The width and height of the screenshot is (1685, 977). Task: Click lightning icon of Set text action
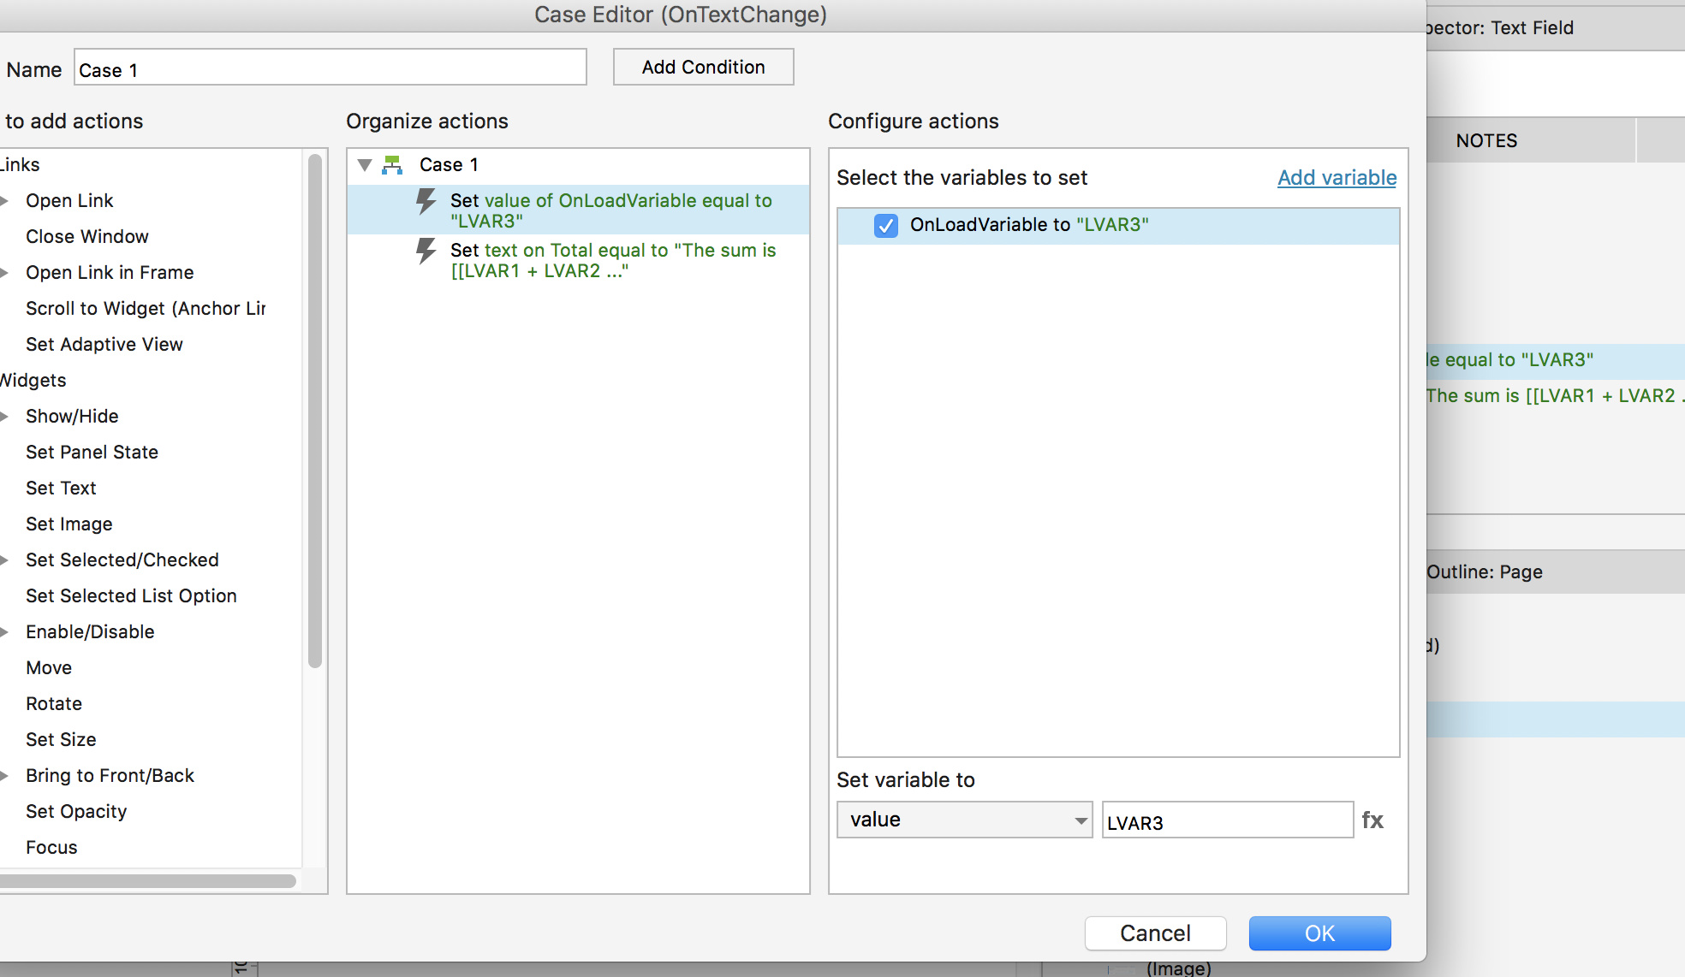click(426, 252)
